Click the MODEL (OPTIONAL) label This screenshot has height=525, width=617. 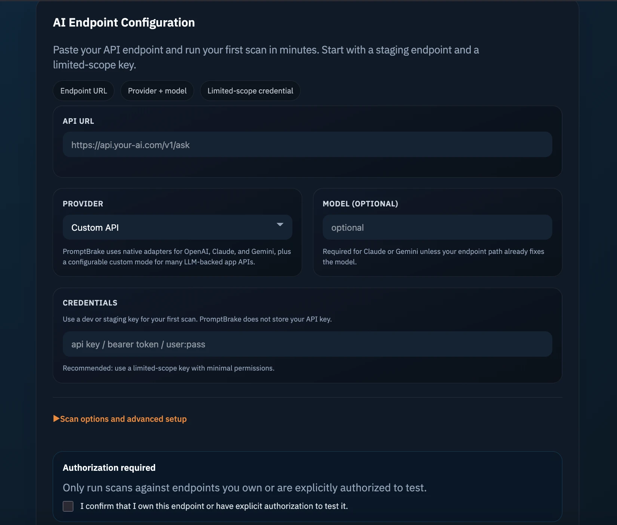(360, 204)
